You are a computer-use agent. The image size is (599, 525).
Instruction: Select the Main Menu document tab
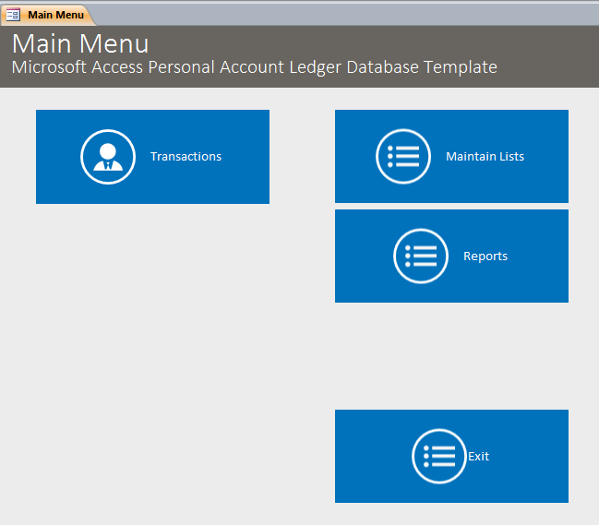48,15
